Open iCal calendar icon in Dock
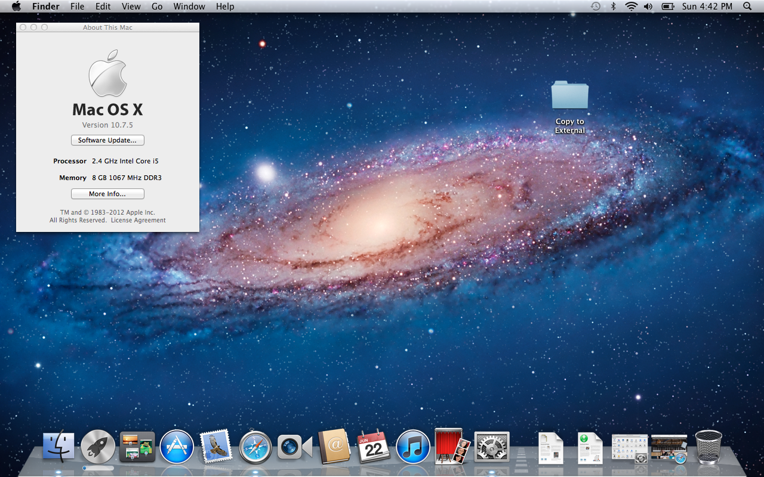The width and height of the screenshot is (764, 477). [x=374, y=447]
